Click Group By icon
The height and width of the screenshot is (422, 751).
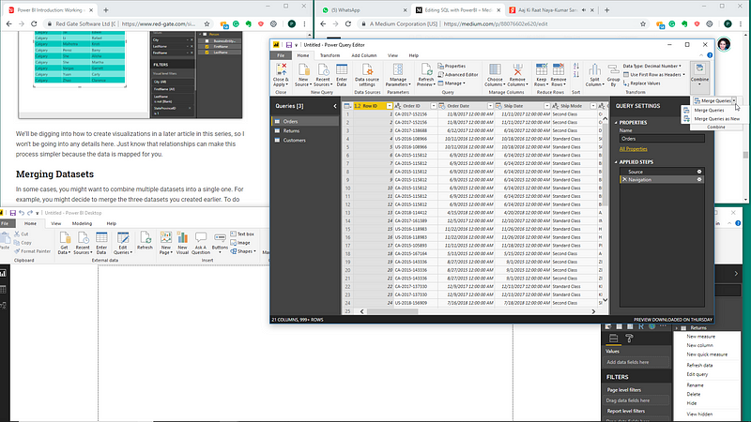tap(613, 69)
